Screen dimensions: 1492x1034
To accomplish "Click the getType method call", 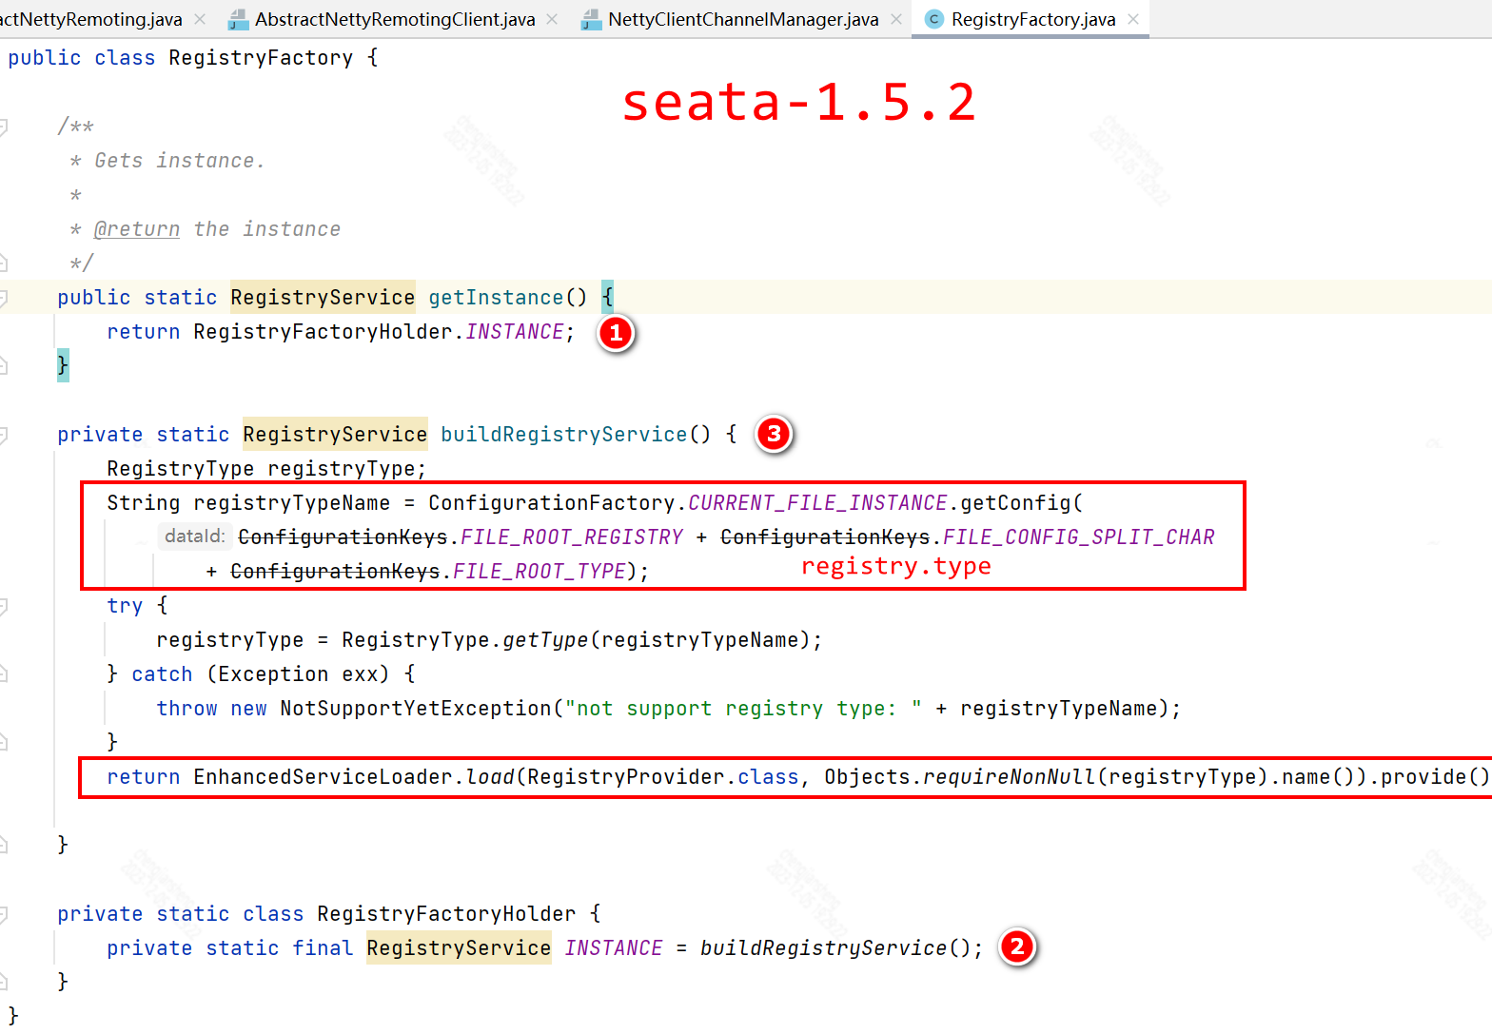I will [x=545, y=640].
